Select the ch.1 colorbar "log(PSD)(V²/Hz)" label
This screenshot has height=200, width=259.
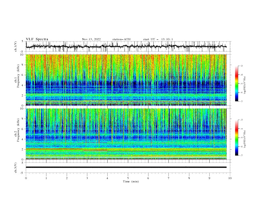click(x=245, y=85)
